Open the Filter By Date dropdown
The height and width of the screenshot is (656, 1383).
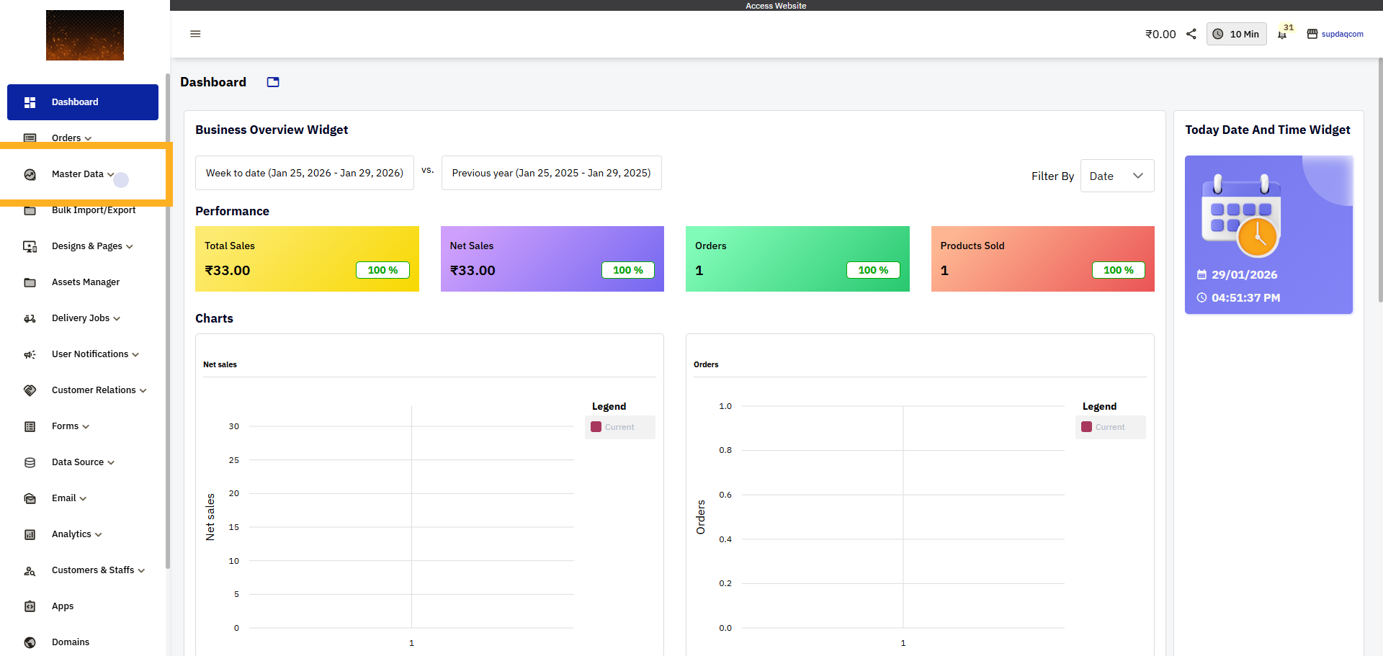(x=1117, y=176)
